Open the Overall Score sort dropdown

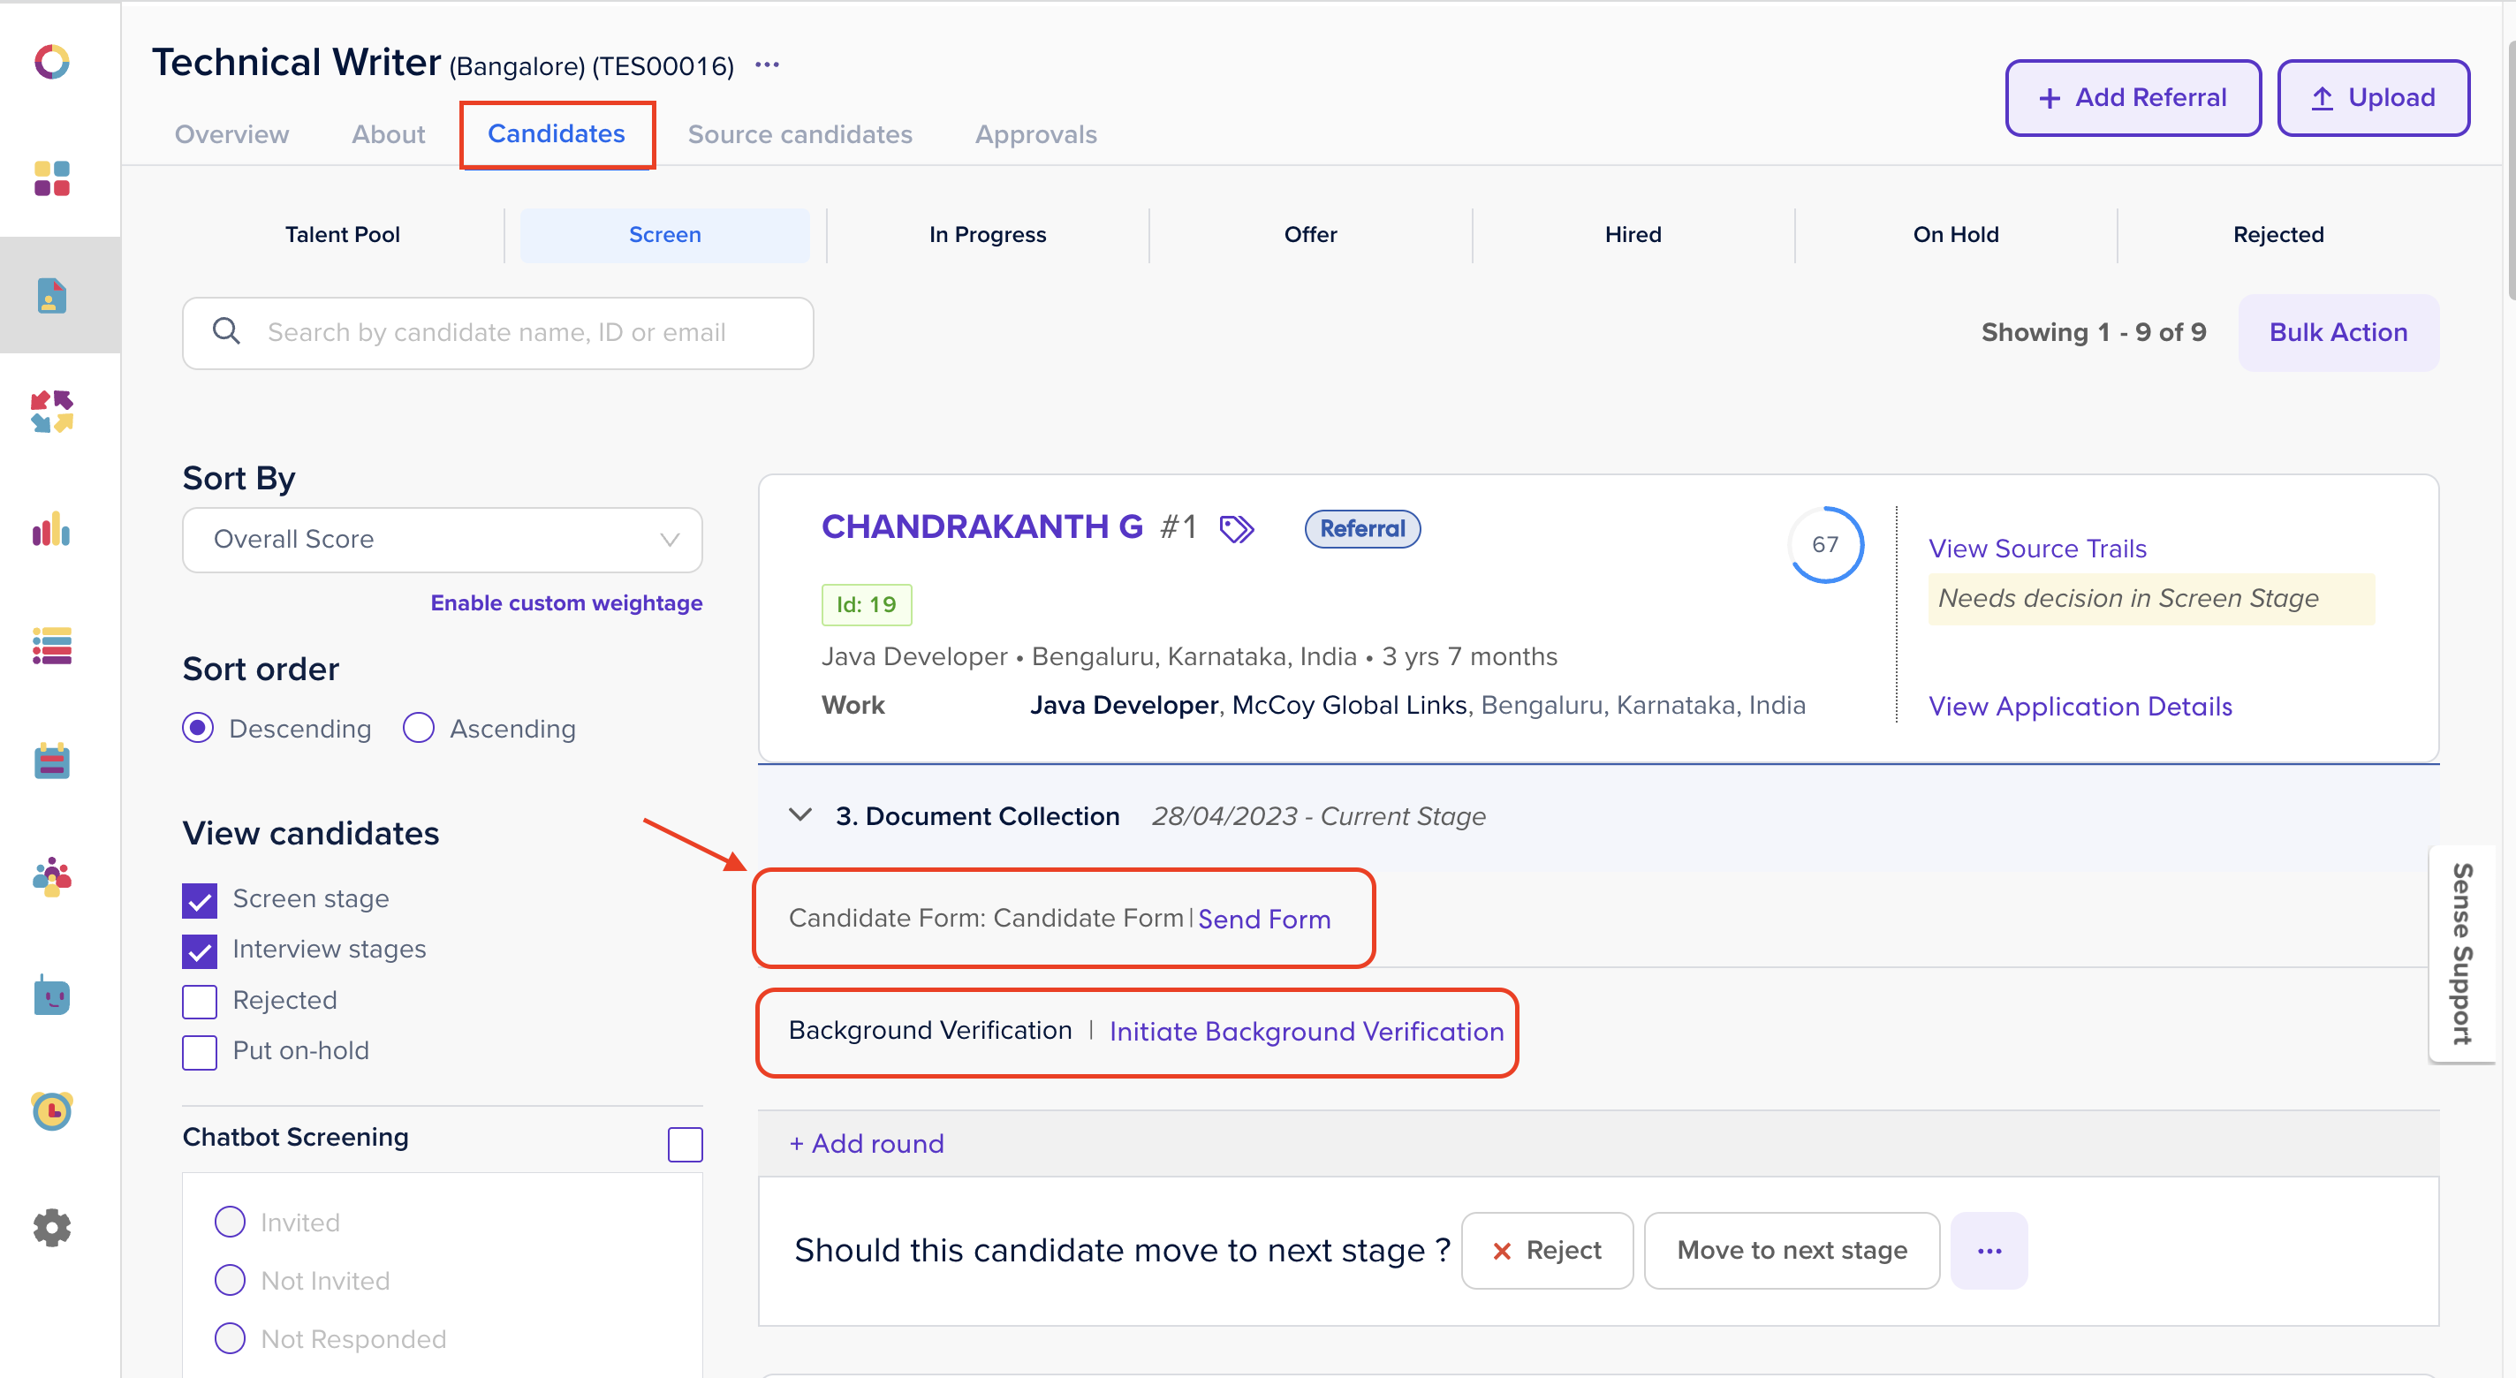[443, 540]
